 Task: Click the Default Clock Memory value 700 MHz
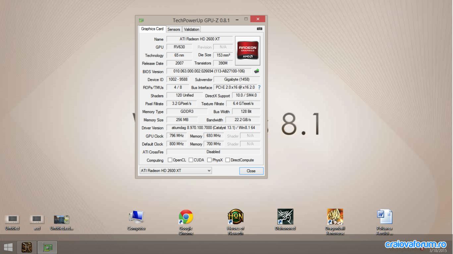tap(214, 144)
